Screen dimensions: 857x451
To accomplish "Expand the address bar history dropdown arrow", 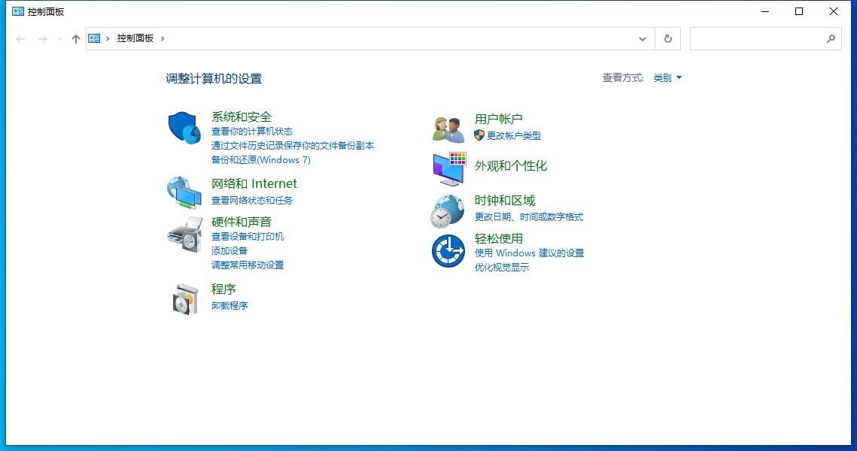I will click(x=642, y=38).
